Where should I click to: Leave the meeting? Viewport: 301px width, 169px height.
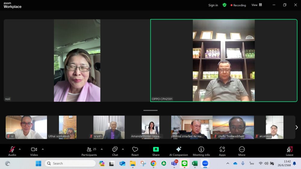coord(289,151)
